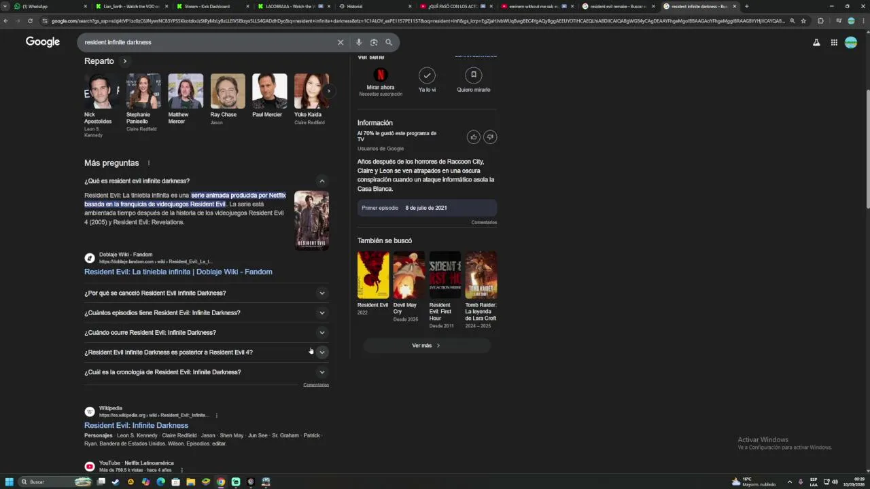Bookmark this page with the star icon
Image resolution: width=870 pixels, height=489 pixels.
pos(803,21)
